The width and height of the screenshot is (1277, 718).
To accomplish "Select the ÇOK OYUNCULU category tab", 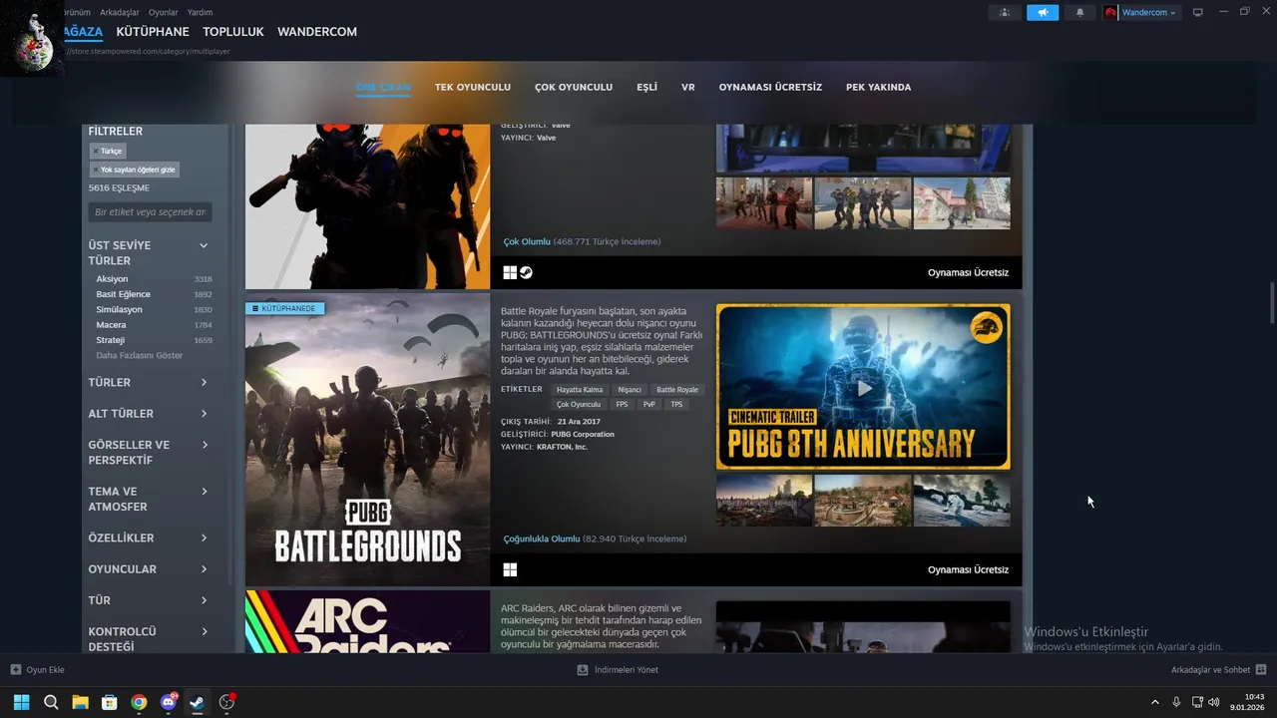I will 574,87.
